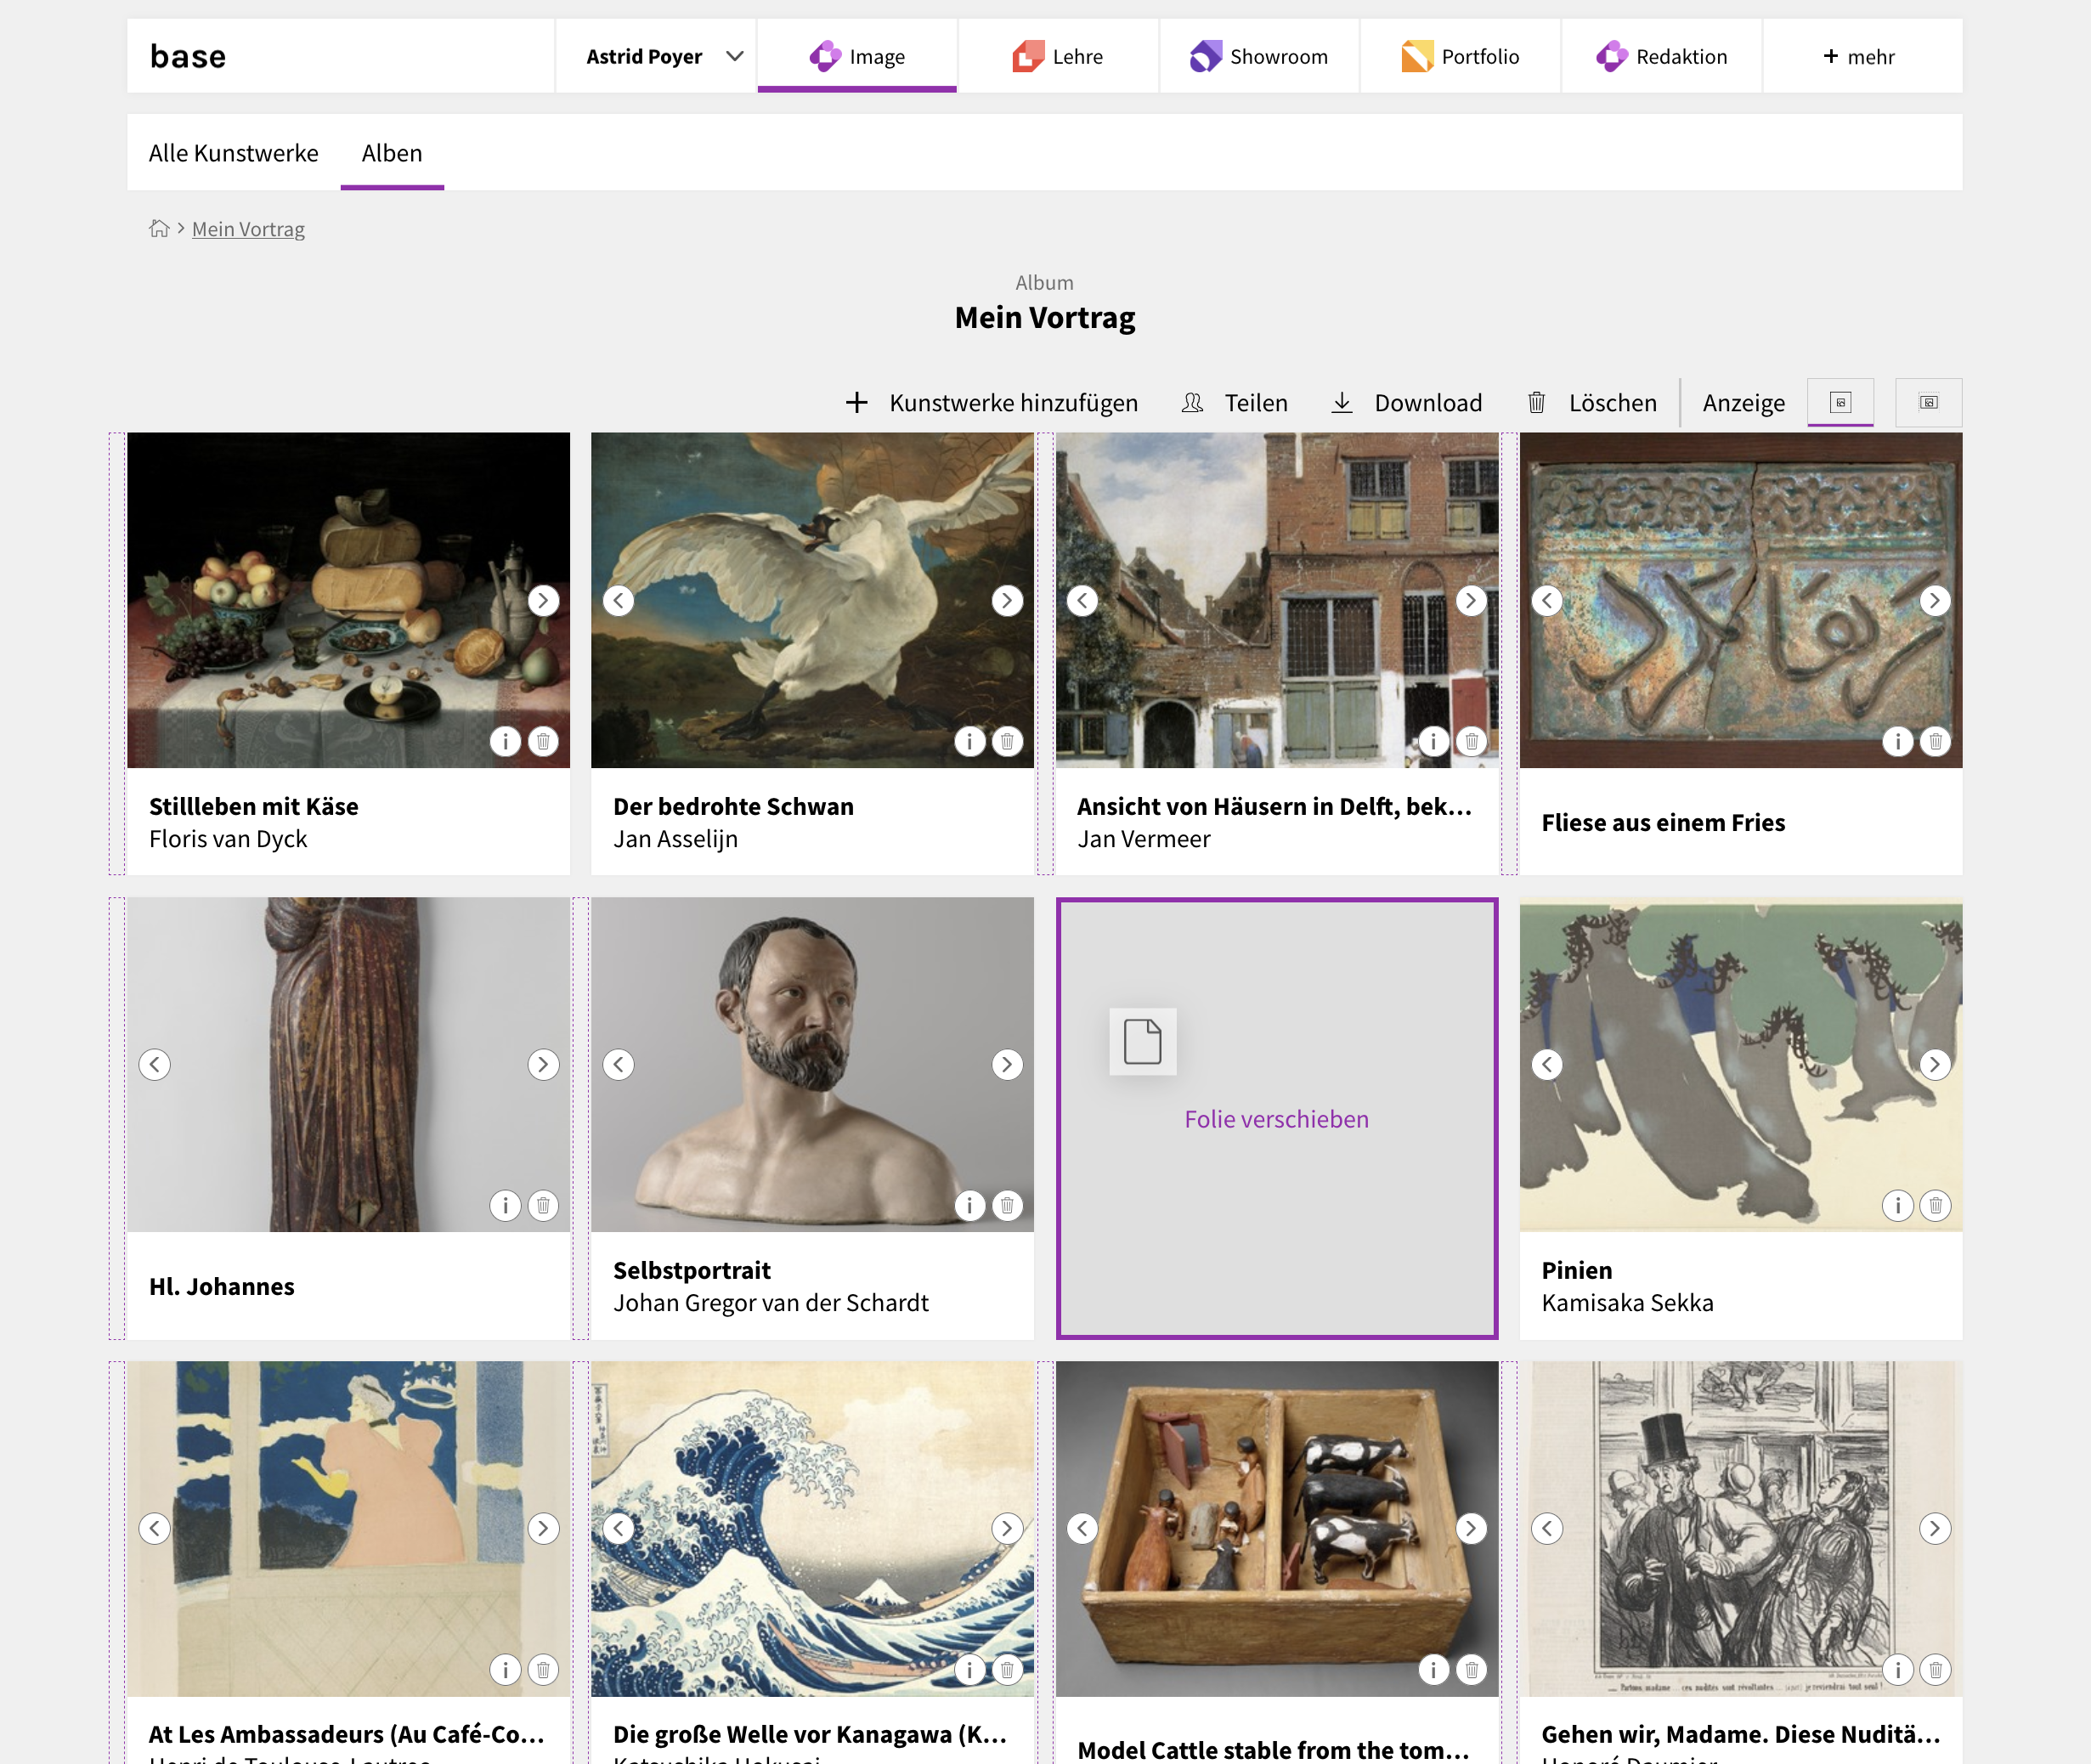Open the Stillleben mit Käse thumbnail
The image size is (2091, 1764).
[348, 600]
